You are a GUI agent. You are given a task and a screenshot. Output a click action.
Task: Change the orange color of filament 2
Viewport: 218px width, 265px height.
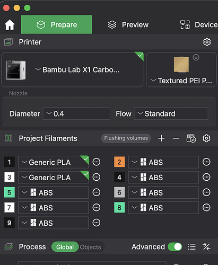pyautogui.click(x=119, y=162)
